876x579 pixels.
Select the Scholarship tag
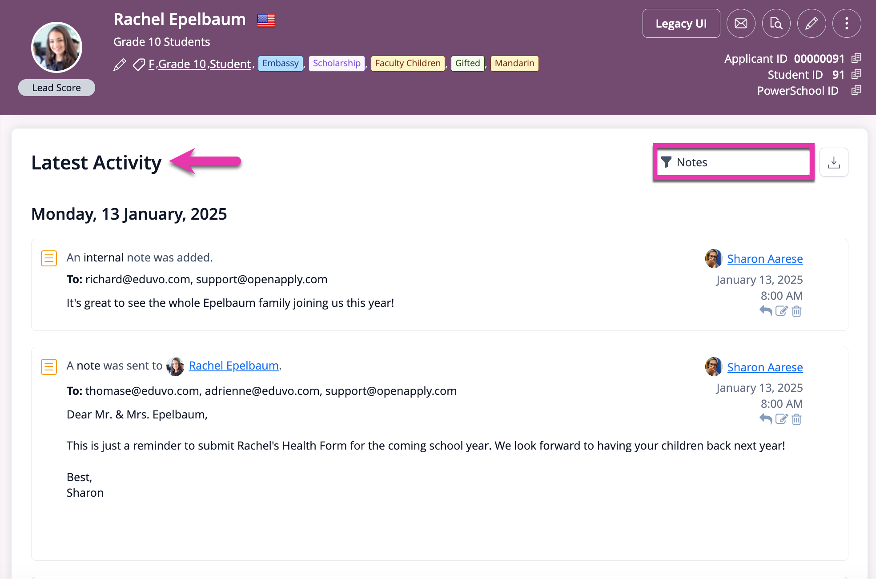337,63
